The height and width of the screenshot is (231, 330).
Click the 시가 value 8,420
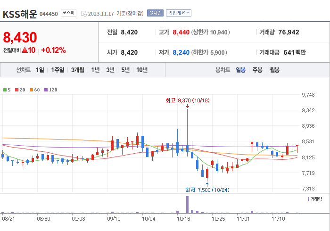129,52
